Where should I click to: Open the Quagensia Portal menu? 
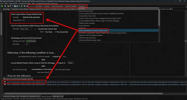[x=24, y=4]
